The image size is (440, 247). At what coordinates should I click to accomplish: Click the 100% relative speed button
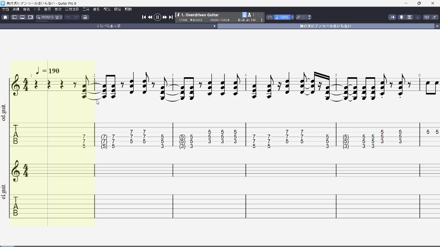click(282, 17)
